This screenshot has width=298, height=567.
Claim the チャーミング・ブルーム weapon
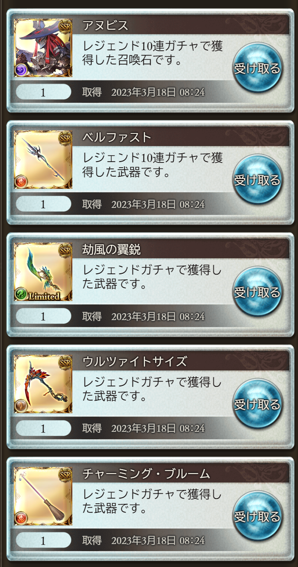[258, 517]
